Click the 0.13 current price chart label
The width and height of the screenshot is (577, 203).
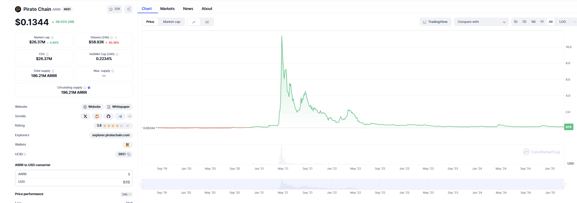tap(568, 127)
